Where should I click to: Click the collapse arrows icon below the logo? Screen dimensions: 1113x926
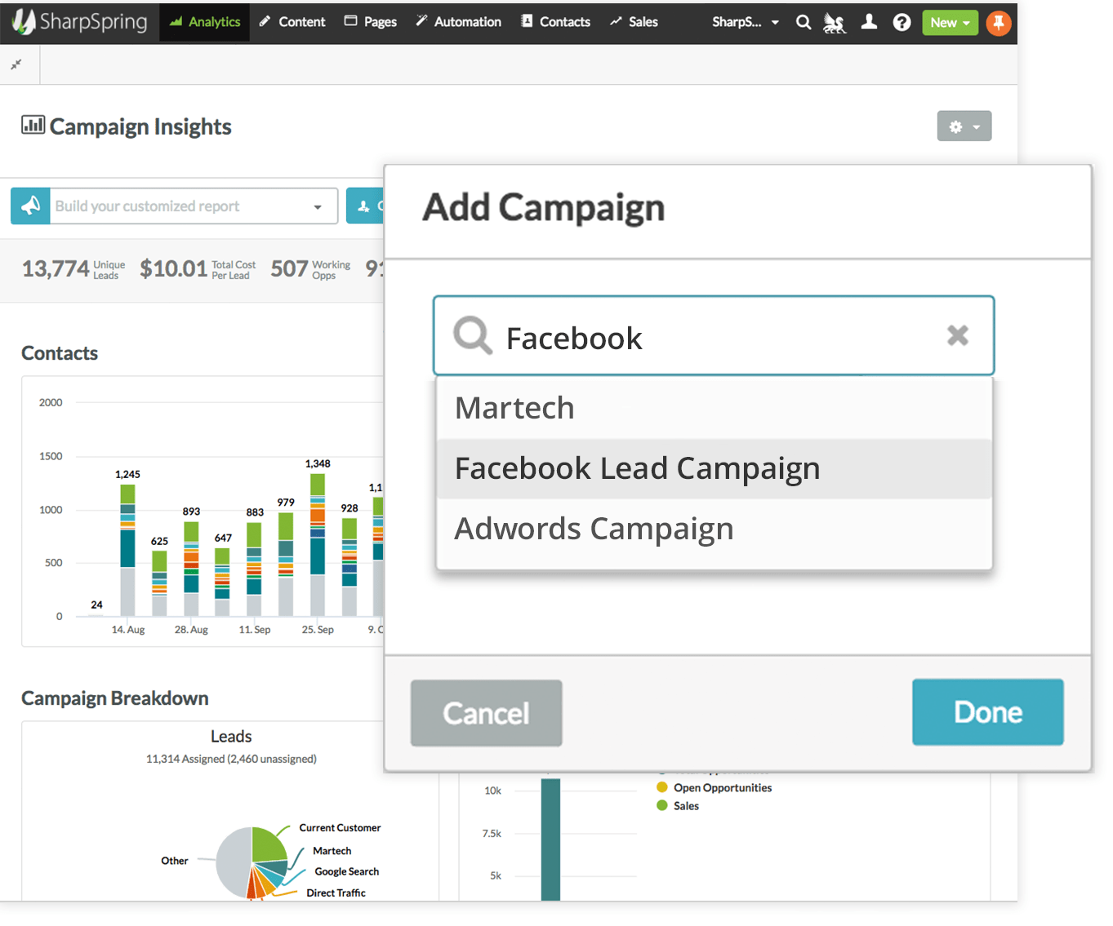tap(16, 64)
